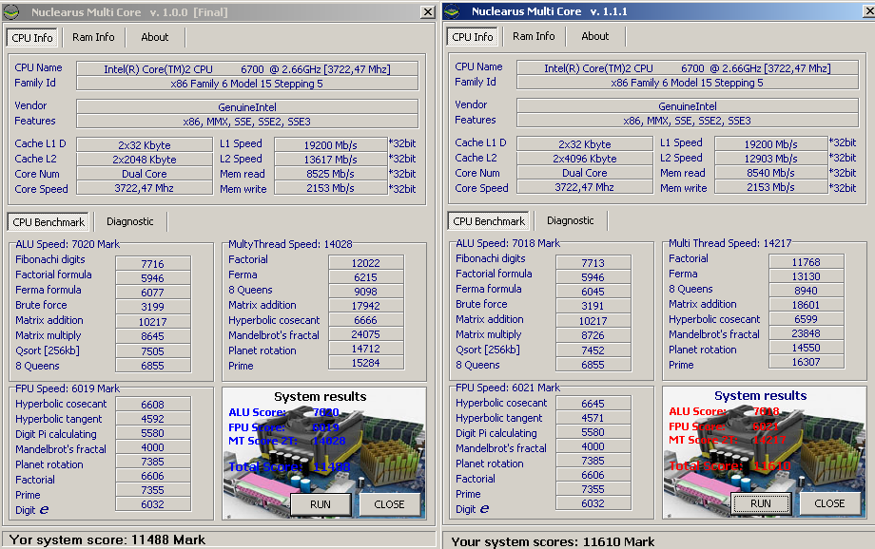The height and width of the screenshot is (549, 875).
Task: Open About tab in v. 1.1.1 window
Action: pos(594,36)
